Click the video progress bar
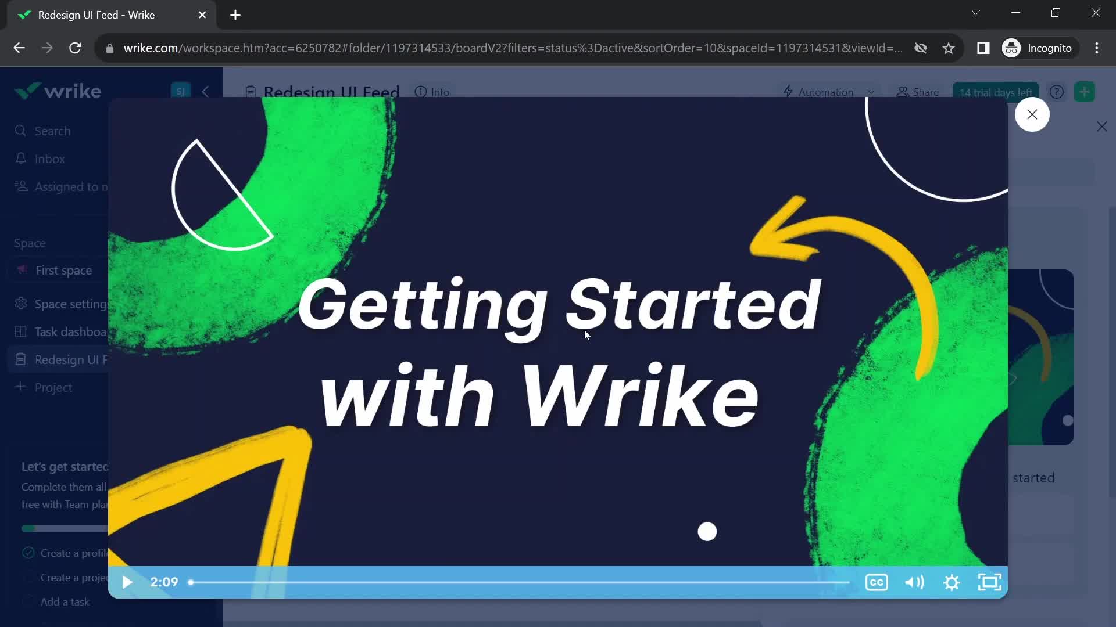 point(519,582)
